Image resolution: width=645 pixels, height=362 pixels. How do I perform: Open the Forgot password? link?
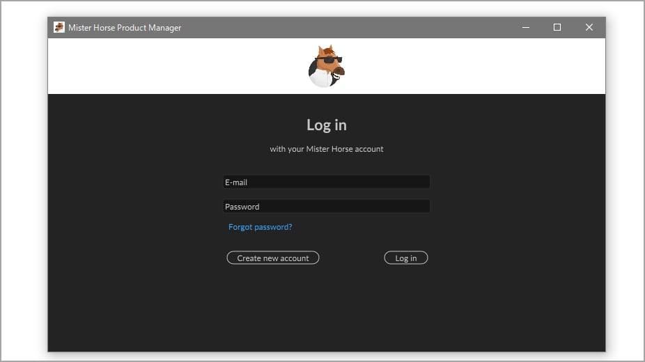point(260,227)
